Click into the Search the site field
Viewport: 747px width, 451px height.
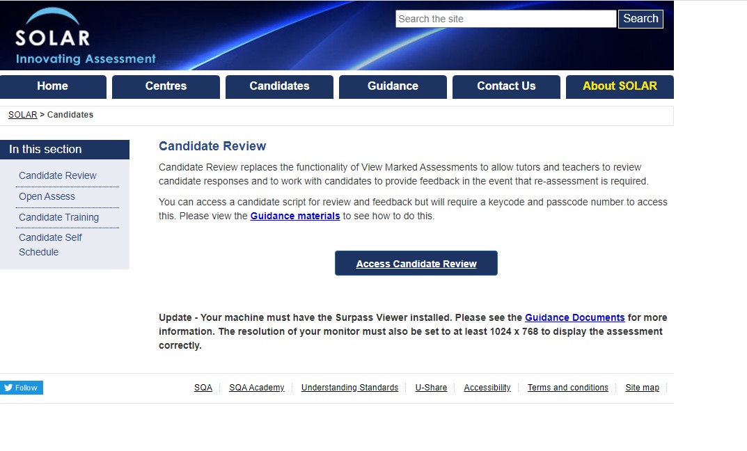coord(505,19)
